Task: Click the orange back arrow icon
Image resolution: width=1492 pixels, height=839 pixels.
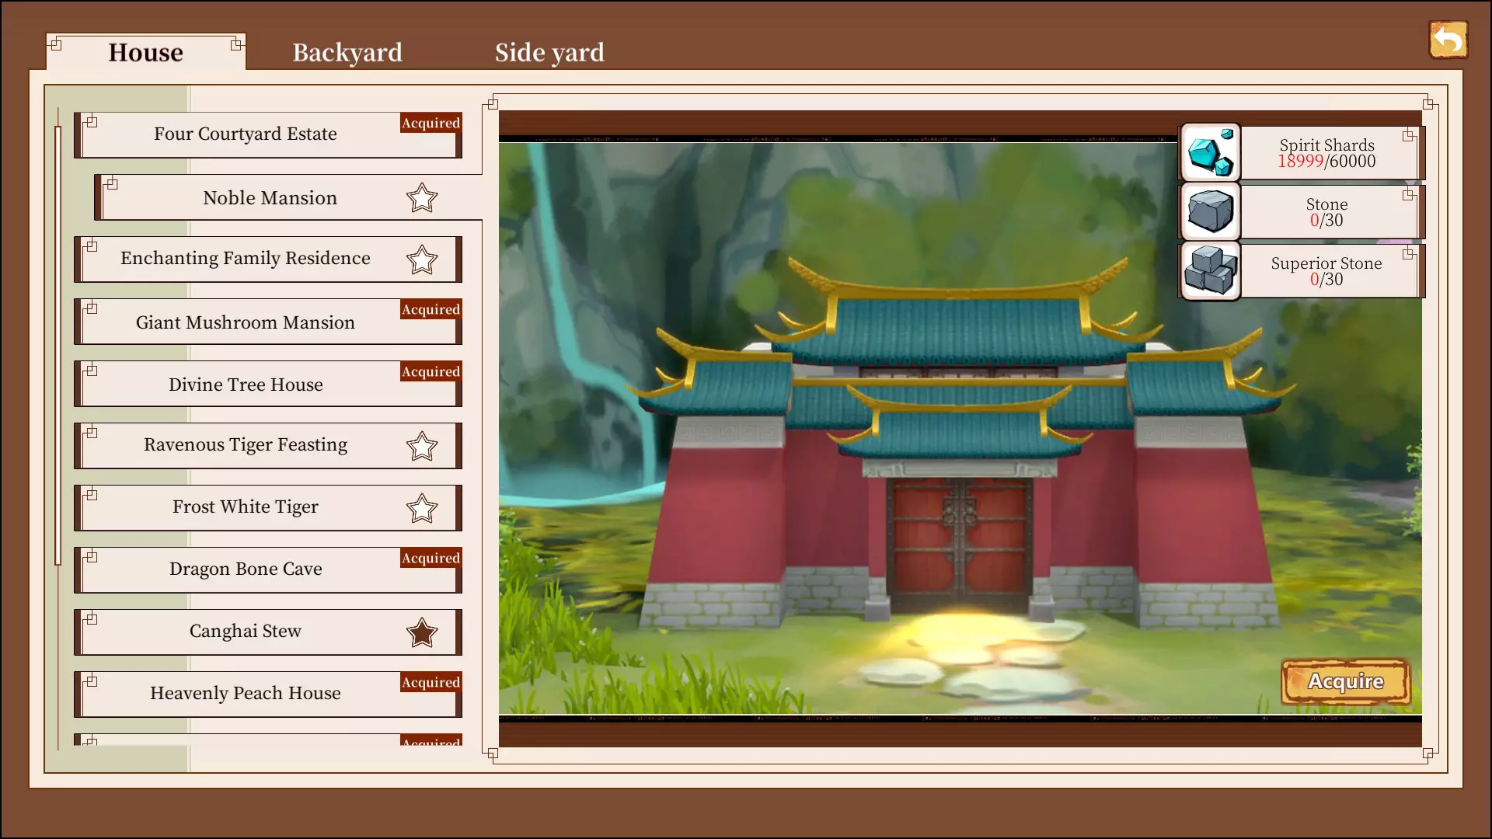Action: point(1448,40)
